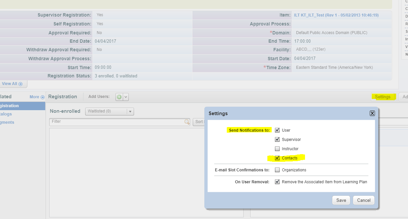Open the ILT KT_ILT_Test item link
The width and height of the screenshot is (408, 219).
point(336,15)
